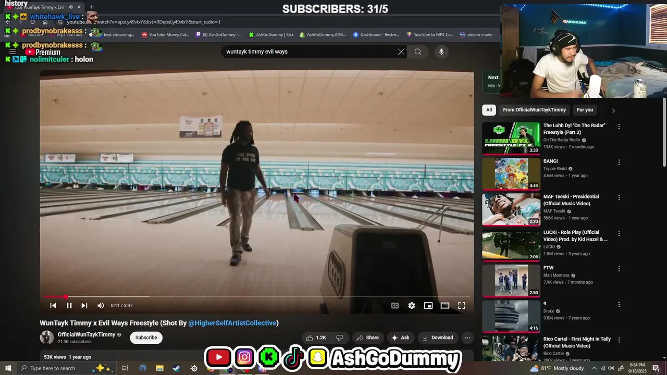Select the 'For you' chip
The width and height of the screenshot is (667, 375).
pyautogui.click(x=585, y=110)
